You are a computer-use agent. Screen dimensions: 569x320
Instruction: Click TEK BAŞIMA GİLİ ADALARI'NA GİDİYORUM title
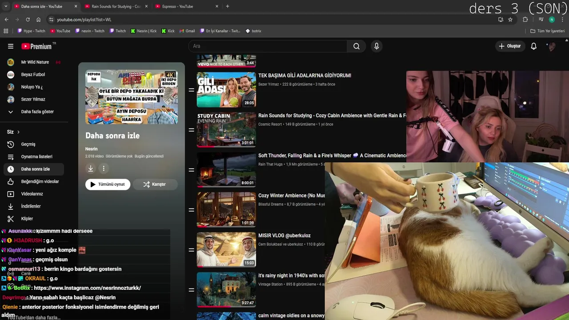(x=305, y=76)
